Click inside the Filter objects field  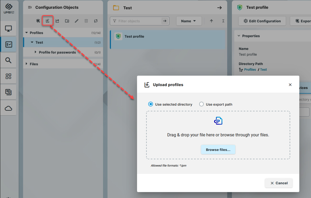coord(136,21)
